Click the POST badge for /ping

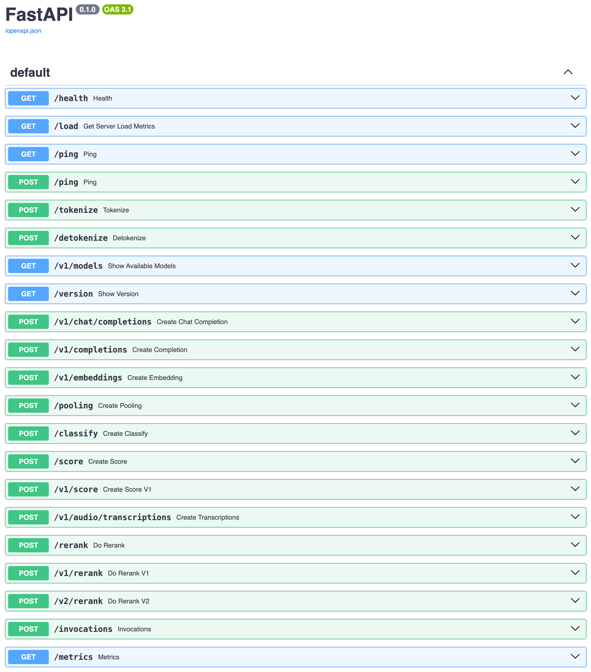[x=28, y=182]
